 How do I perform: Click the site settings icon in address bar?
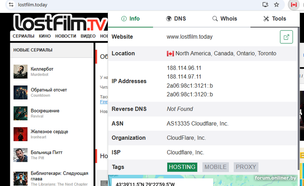[11, 5]
